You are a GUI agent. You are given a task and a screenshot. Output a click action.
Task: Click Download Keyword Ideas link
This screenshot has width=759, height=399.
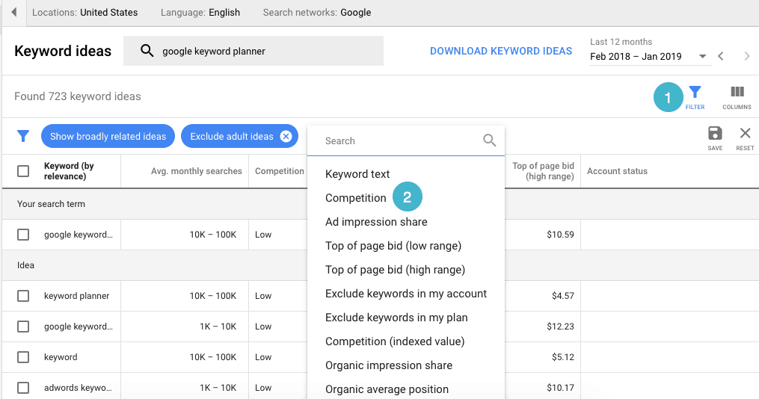(x=501, y=51)
